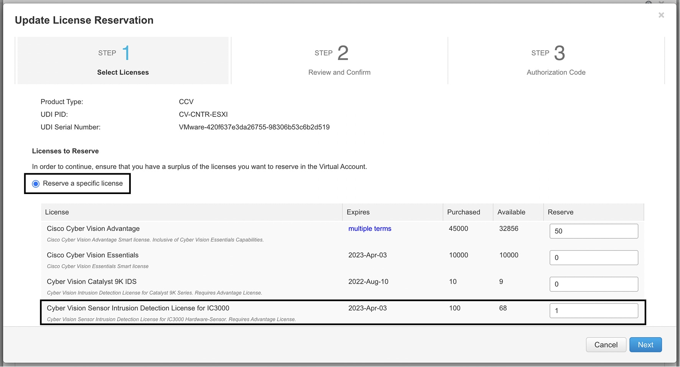
Task: Select the Cyber Vision Catalyst 9K IDS license name
Action: 92,281
